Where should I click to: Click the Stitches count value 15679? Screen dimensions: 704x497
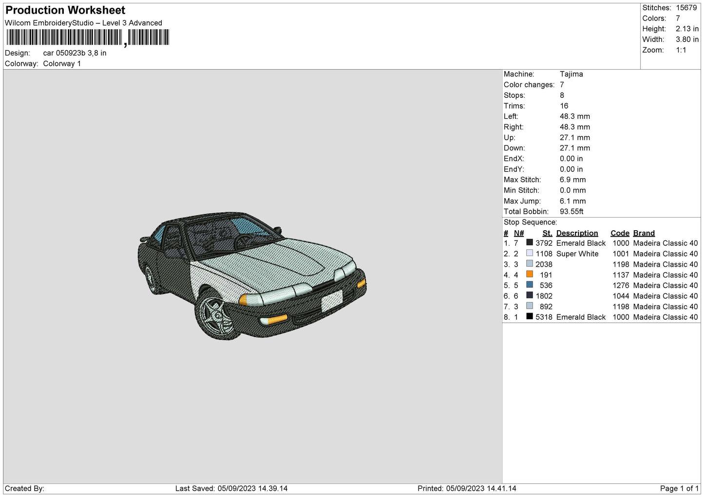point(686,8)
